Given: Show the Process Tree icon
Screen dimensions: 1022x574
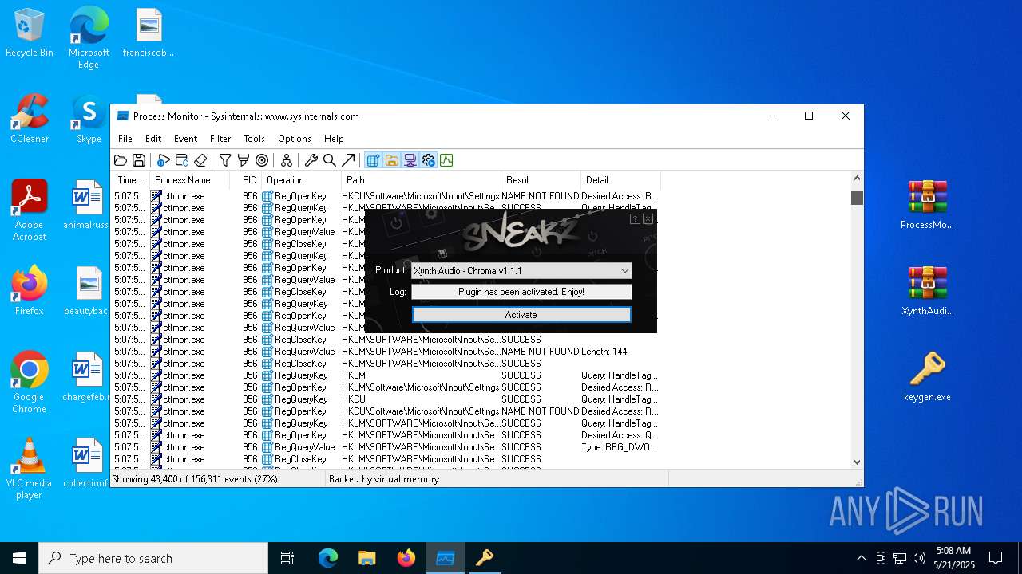Looking at the screenshot, I should coord(287,160).
